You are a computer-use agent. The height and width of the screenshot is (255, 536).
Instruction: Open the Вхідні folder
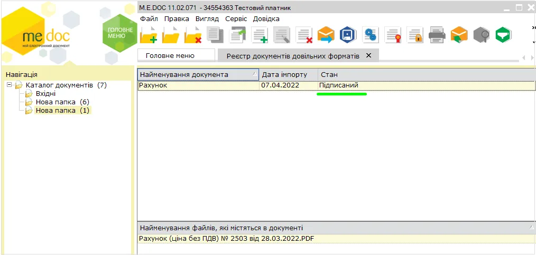45,93
